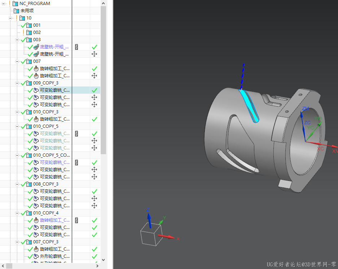Collapse the NC_PROGRAM root node
This screenshot has height=269, width=338.
coord(4,4)
